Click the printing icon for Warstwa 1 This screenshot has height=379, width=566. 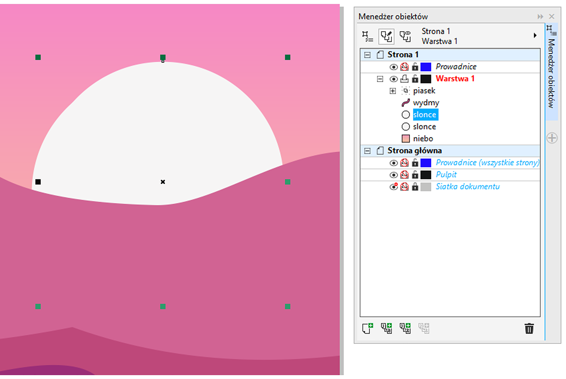pyautogui.click(x=404, y=79)
